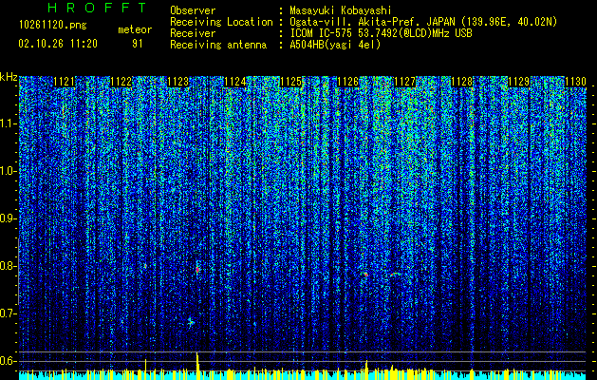The width and height of the screenshot is (597, 380).
Task: Click the 1128 time marker
Action: tap(461, 82)
